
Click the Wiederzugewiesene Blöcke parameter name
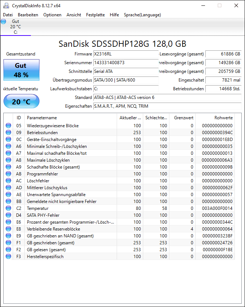pyautogui.click(x=53, y=126)
